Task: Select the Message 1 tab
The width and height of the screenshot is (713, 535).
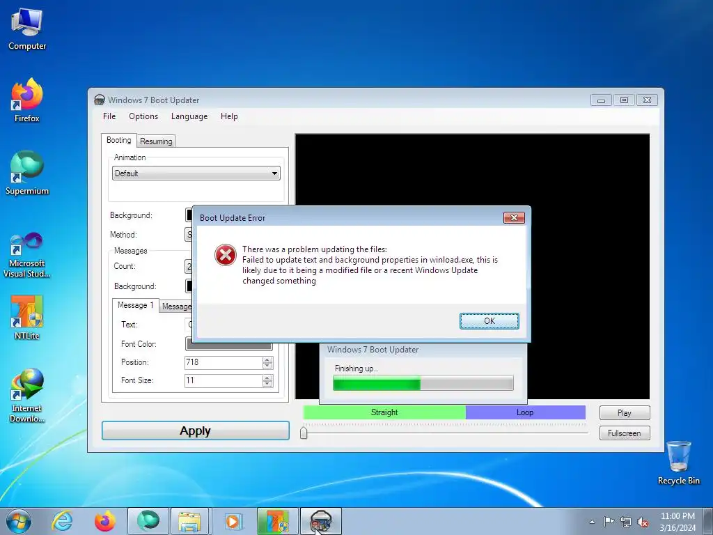Action: (136, 305)
